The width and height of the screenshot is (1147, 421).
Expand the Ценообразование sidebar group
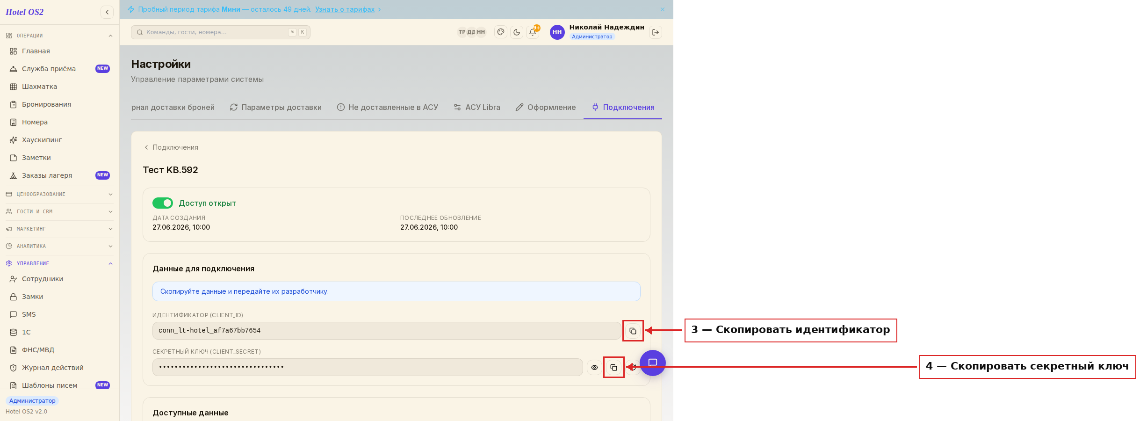point(59,194)
